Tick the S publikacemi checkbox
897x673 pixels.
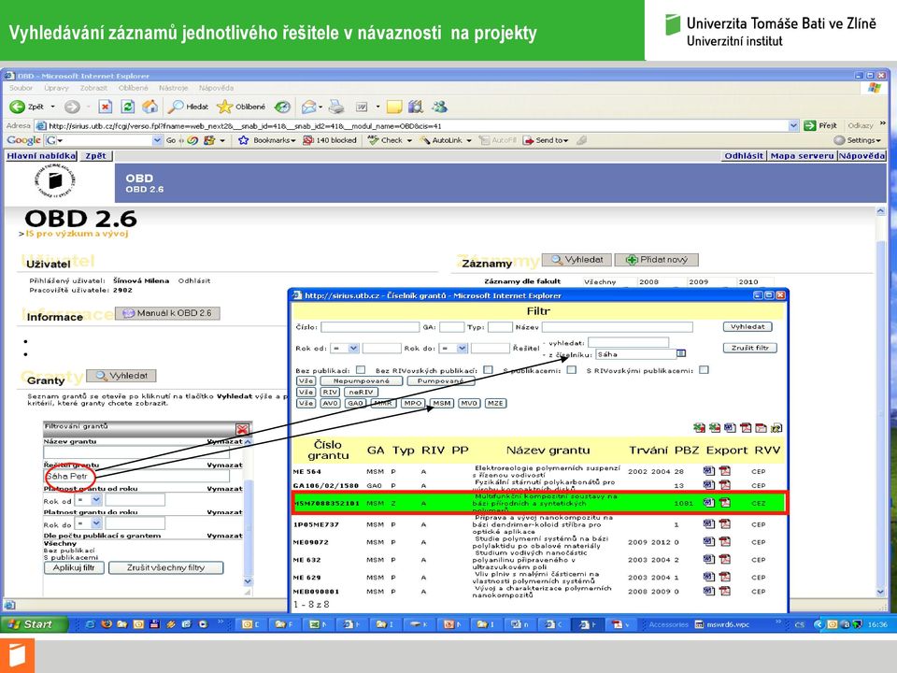pyautogui.click(x=572, y=370)
